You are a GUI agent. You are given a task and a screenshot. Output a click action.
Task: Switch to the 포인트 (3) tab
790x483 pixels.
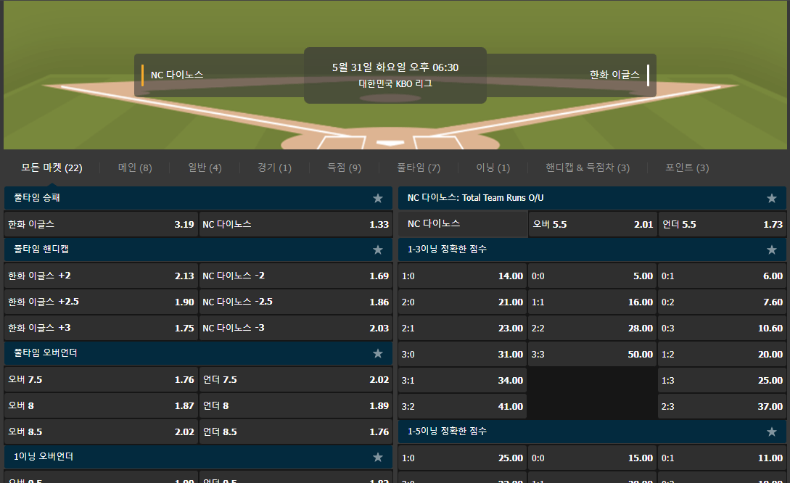(687, 168)
